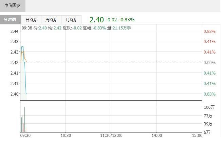The height and width of the screenshot is (142, 221).
Task: Click the 14:00 time axis marker
Action: pos(157,136)
